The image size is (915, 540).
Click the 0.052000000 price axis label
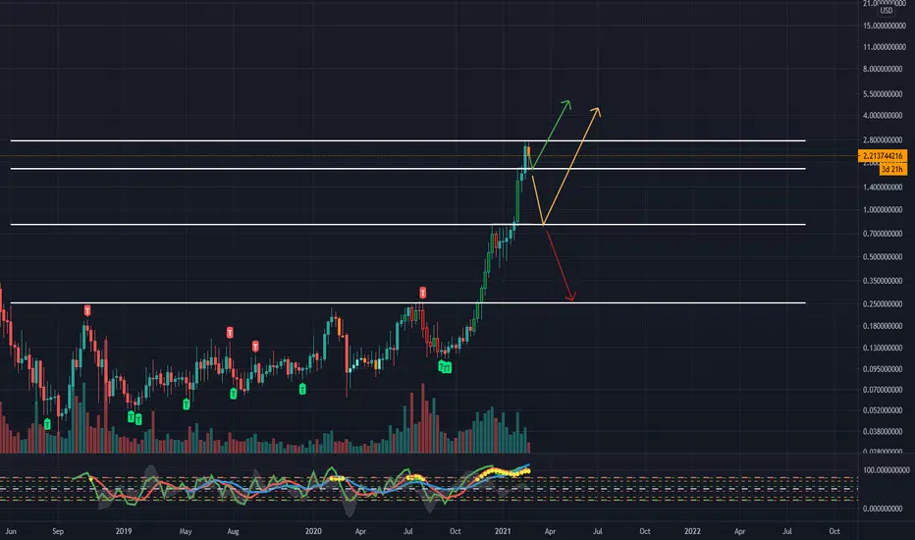(885, 410)
